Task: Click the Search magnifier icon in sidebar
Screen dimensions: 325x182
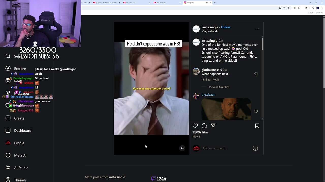Action: click(8, 56)
